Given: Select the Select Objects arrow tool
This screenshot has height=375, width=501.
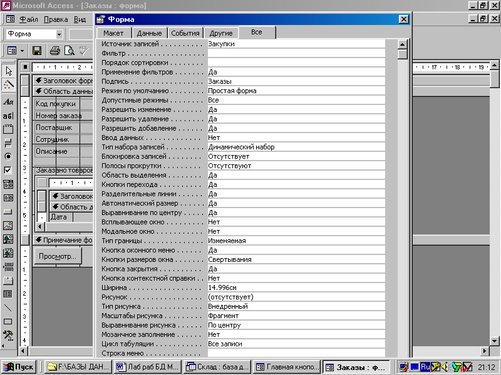Looking at the screenshot, I should pyautogui.click(x=8, y=71).
